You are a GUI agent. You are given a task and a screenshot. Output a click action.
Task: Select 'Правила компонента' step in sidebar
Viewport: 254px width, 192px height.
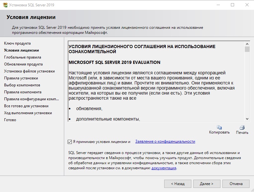coord(23,92)
